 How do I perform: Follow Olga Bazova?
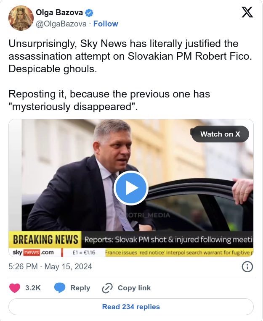(106, 24)
